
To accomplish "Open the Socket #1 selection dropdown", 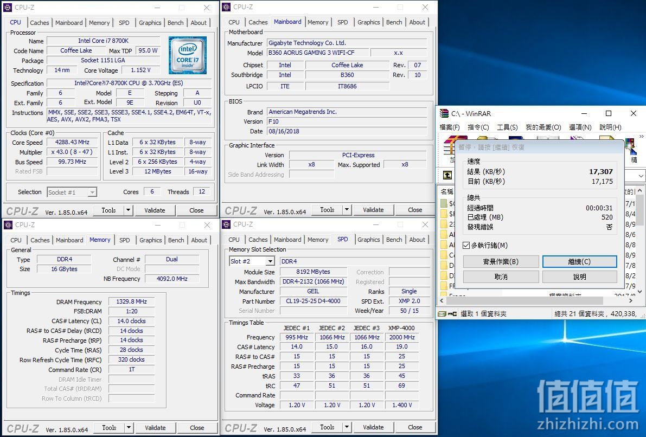I will pyautogui.click(x=92, y=192).
